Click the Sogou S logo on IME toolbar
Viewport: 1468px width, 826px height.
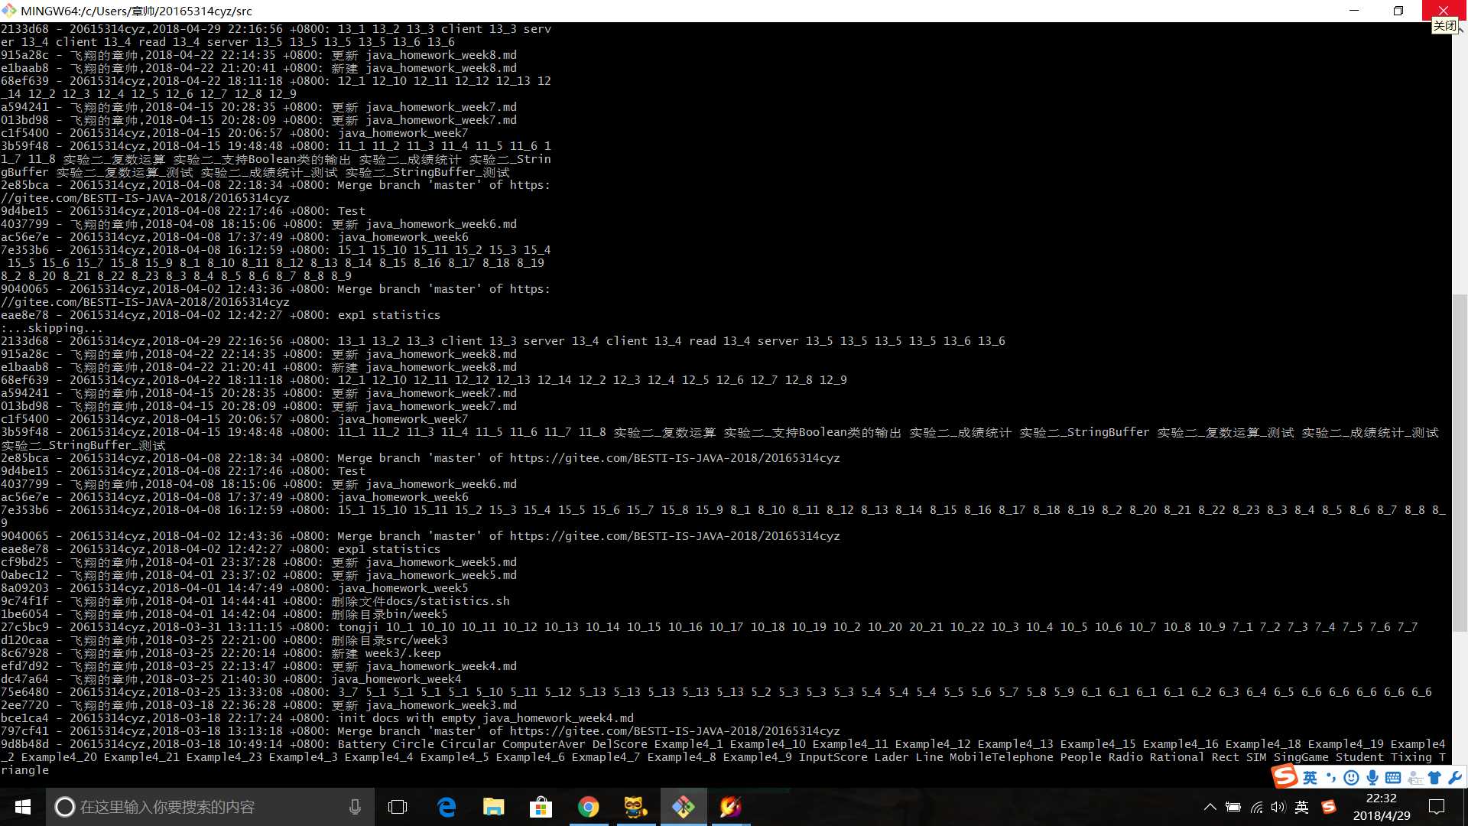tap(1284, 776)
